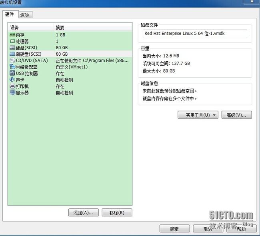Click the 正在使用文件 C:\Program Files summary
Image resolution: width=260 pixels, height=236 pixels.
[x=92, y=61]
